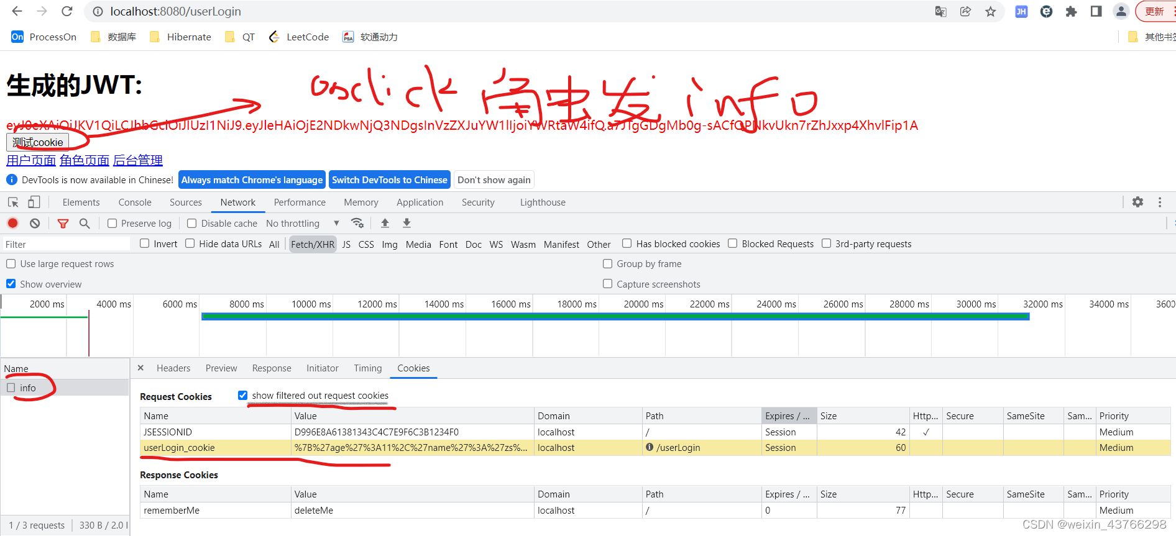Viewport: 1176px width, 536px height.
Task: Uncheck show filtered out request cookies
Action: pyautogui.click(x=242, y=395)
